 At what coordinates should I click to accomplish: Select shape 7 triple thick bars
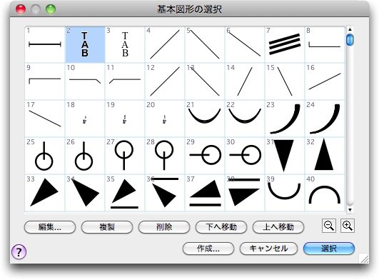click(x=285, y=44)
